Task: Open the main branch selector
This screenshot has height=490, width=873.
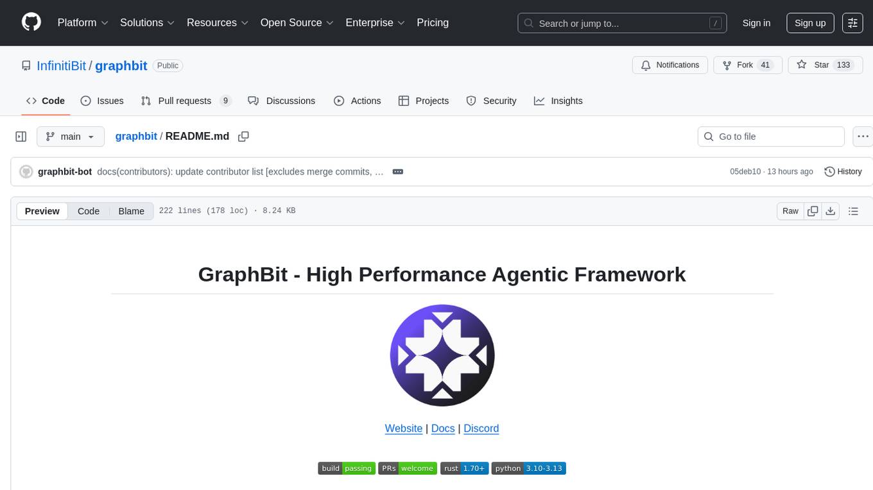Action: tap(71, 137)
